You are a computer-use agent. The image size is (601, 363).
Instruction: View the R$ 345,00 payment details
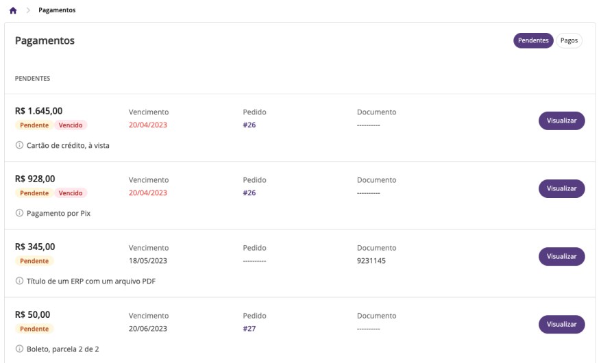click(x=561, y=256)
